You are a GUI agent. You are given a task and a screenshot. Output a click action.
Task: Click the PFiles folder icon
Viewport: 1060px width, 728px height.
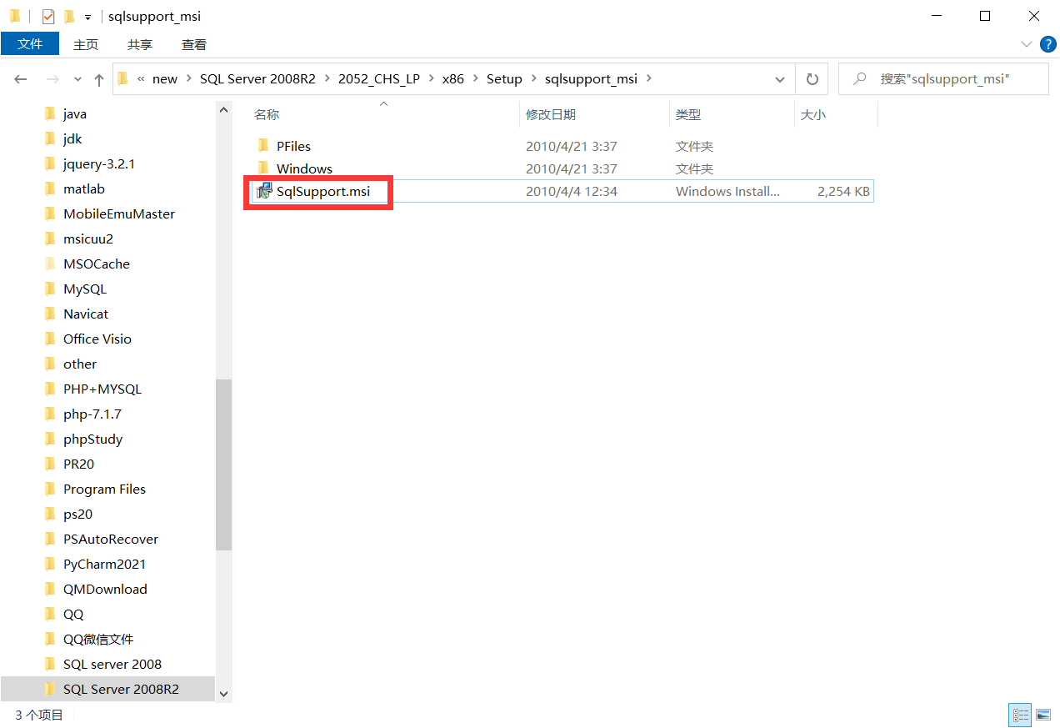(264, 145)
